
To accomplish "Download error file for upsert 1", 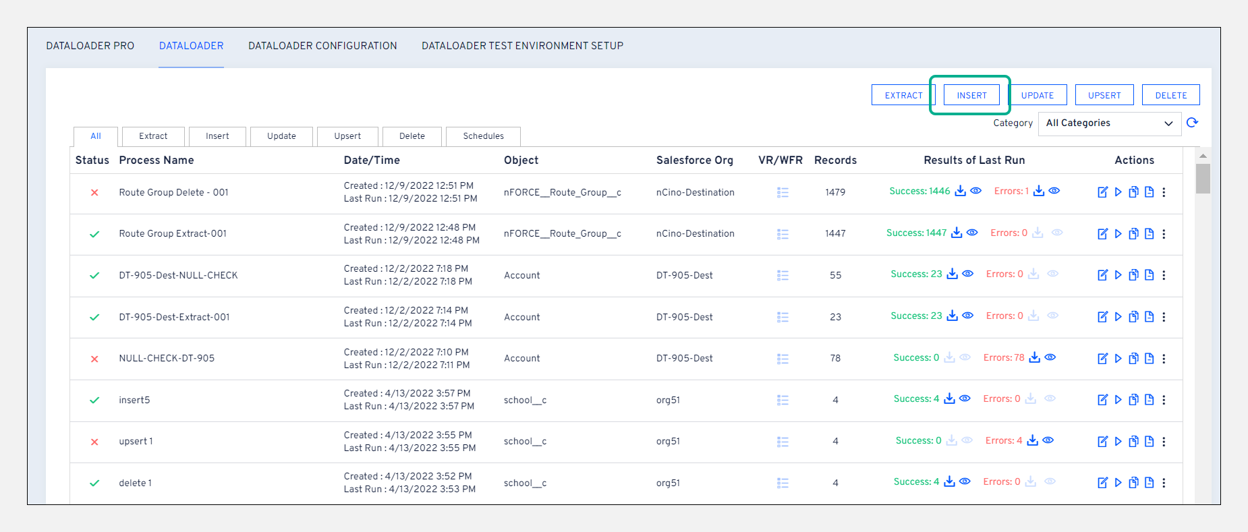I will click(x=1032, y=440).
